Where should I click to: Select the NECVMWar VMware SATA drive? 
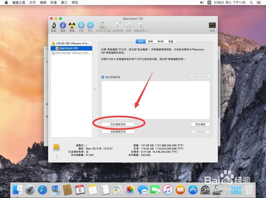pyautogui.click(x=71, y=53)
